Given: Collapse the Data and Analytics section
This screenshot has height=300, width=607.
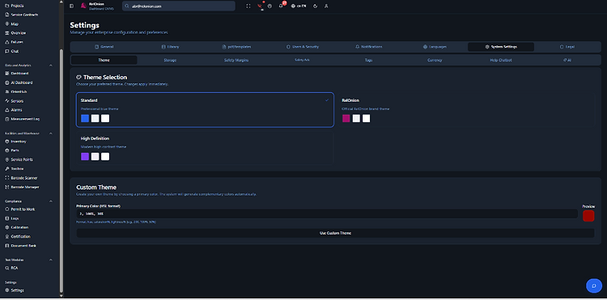Looking at the screenshot, I should pyautogui.click(x=51, y=65).
